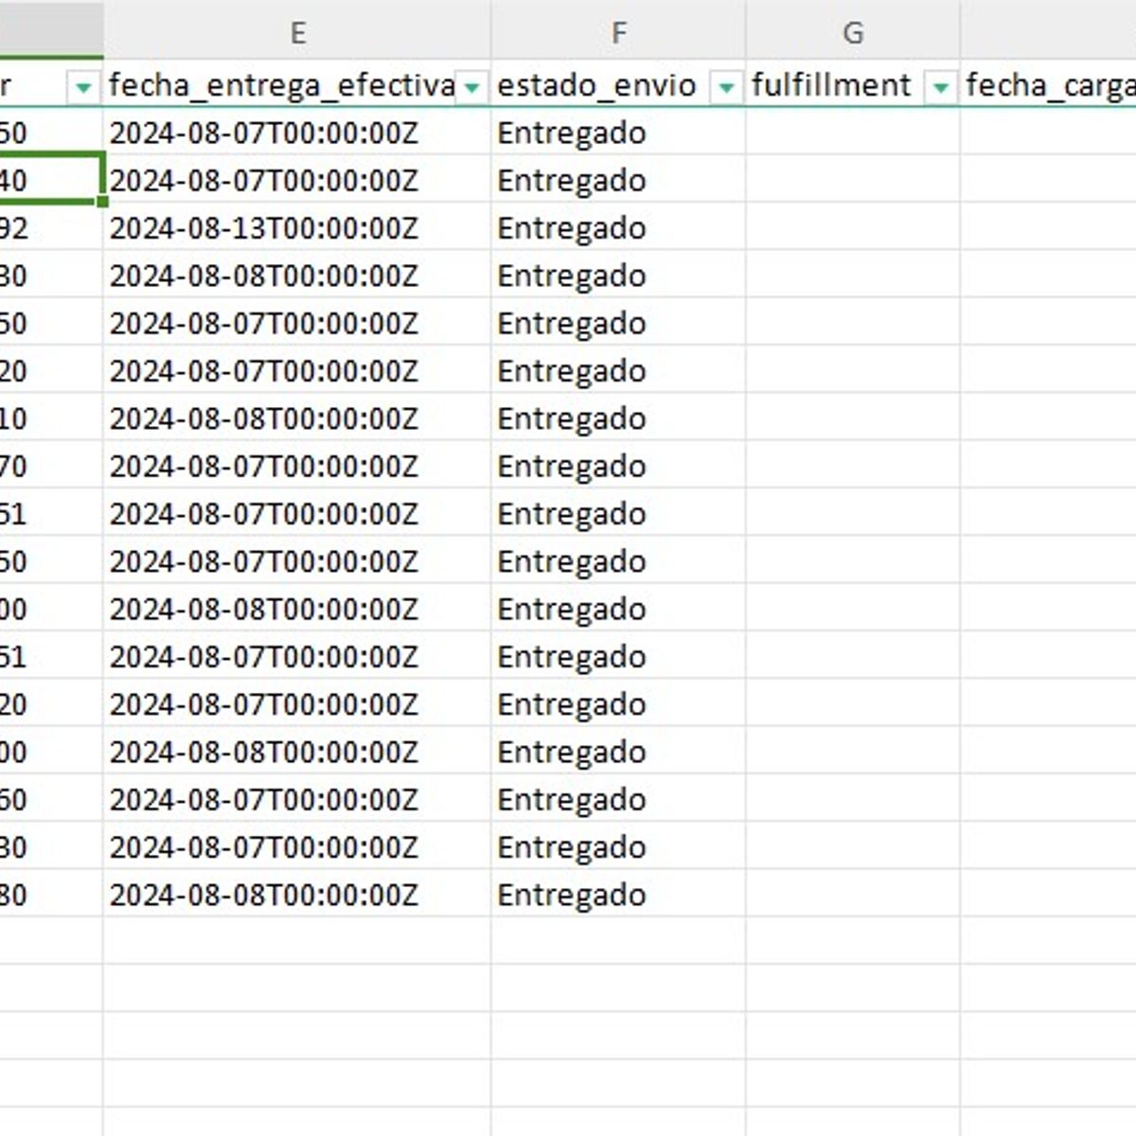Click the fecha_carga header cell
This screenshot has height=1136, width=1136.
[1049, 85]
